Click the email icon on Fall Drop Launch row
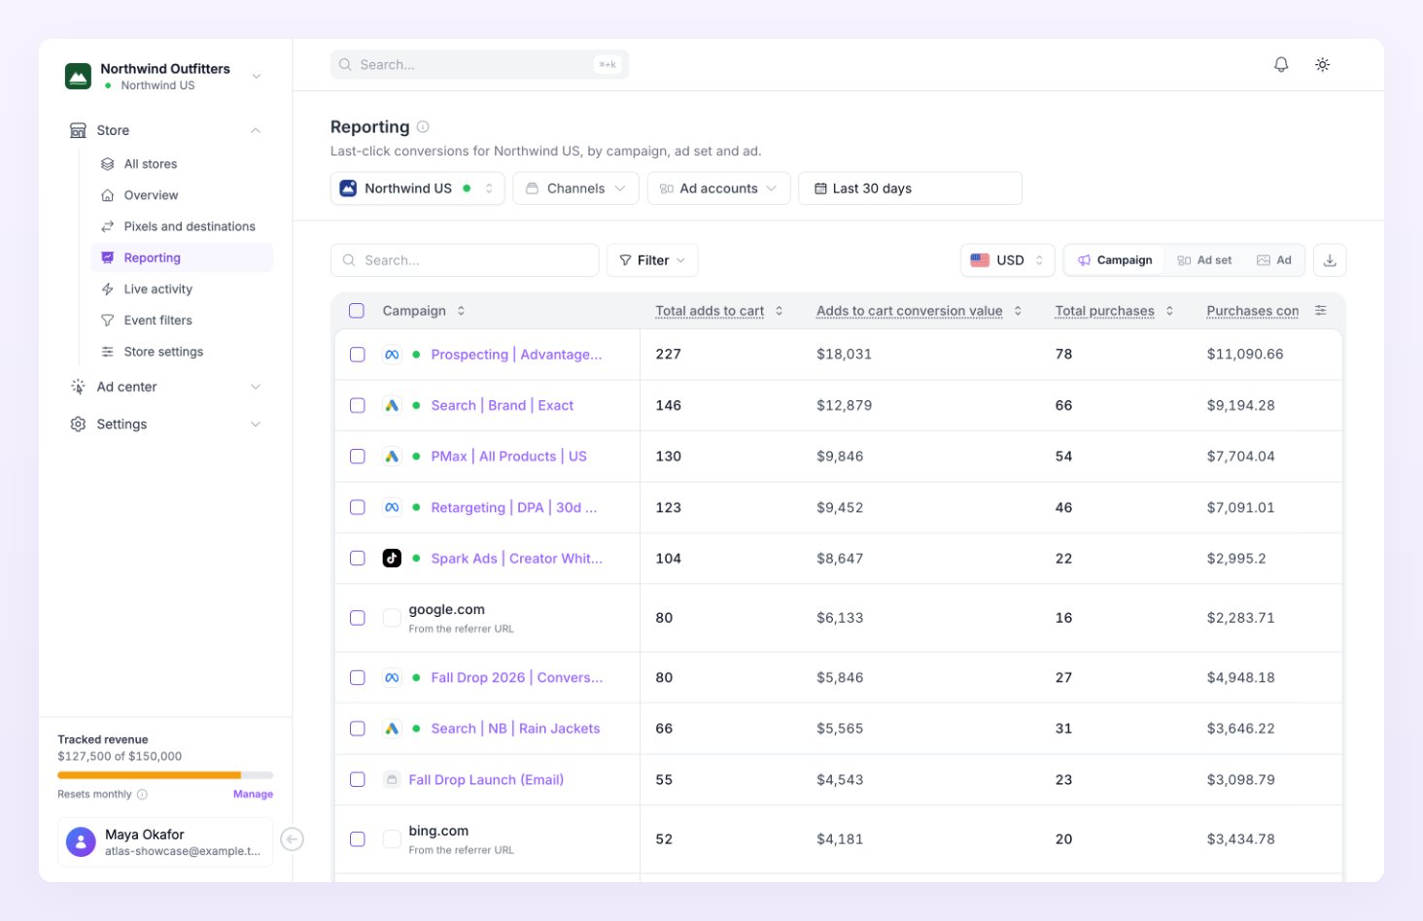This screenshot has width=1423, height=921. coord(392,779)
